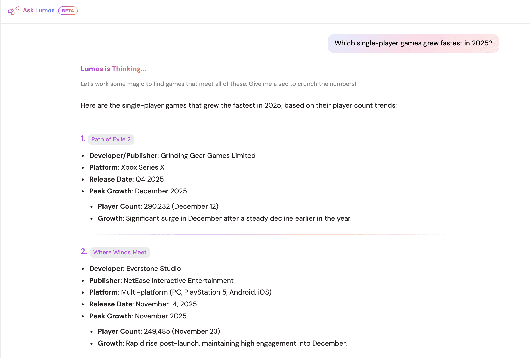Click the intro sentence about fastest-growing games
Viewport: 530px width, 358px height.
(x=239, y=105)
